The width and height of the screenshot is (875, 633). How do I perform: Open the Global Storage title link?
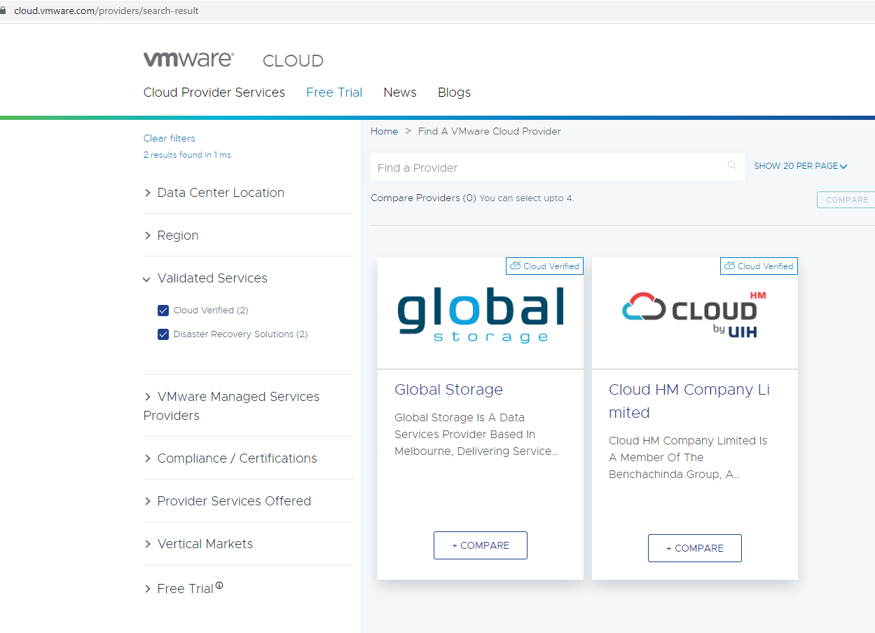pos(448,390)
